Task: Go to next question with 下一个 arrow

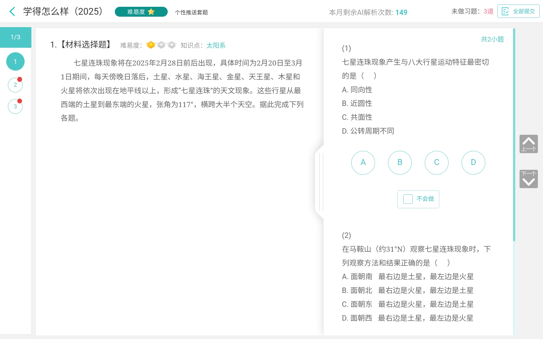Action: pos(528,179)
